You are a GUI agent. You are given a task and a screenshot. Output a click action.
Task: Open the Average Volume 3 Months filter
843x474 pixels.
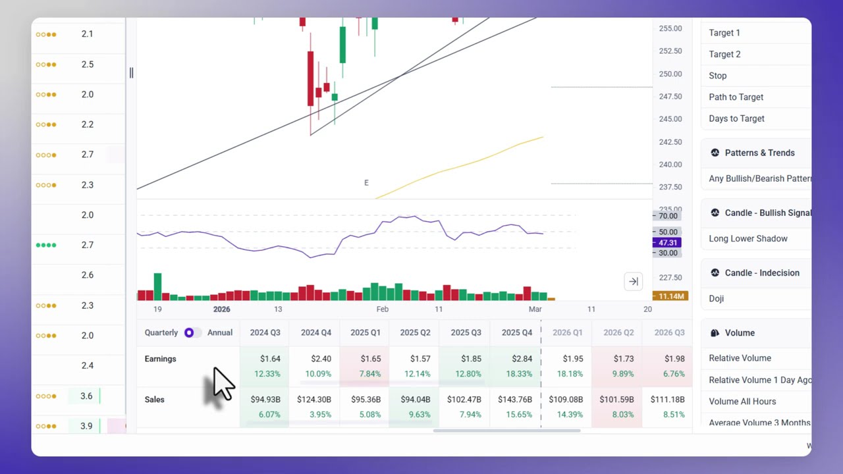759,423
